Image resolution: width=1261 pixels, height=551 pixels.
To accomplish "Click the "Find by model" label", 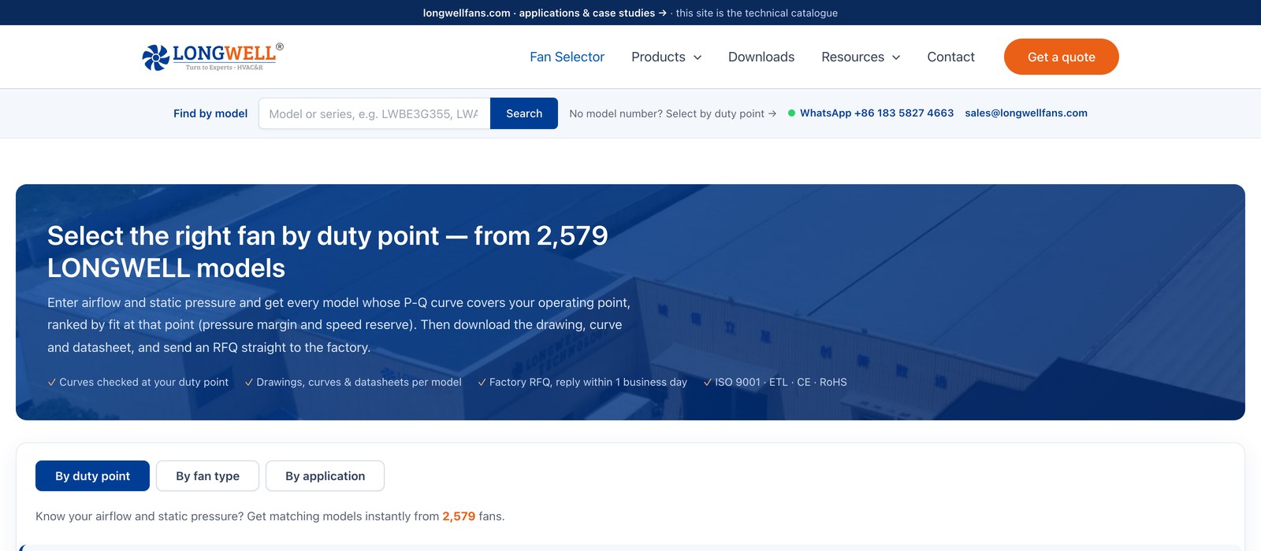I will point(210,113).
